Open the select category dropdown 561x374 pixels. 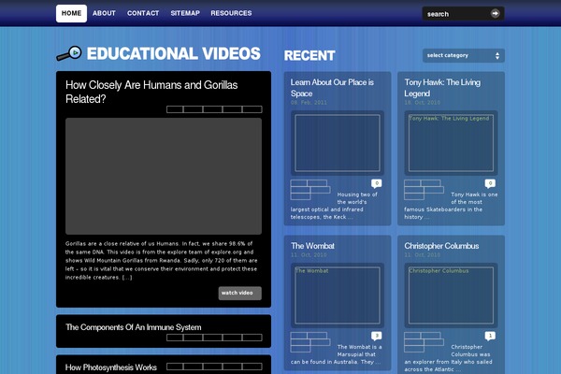coord(464,55)
